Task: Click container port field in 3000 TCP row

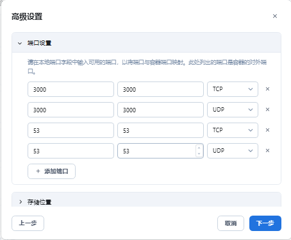Action: (x=160, y=89)
